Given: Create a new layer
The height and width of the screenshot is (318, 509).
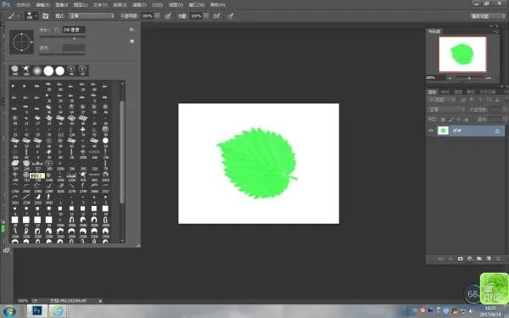Looking at the screenshot, I should [489, 259].
